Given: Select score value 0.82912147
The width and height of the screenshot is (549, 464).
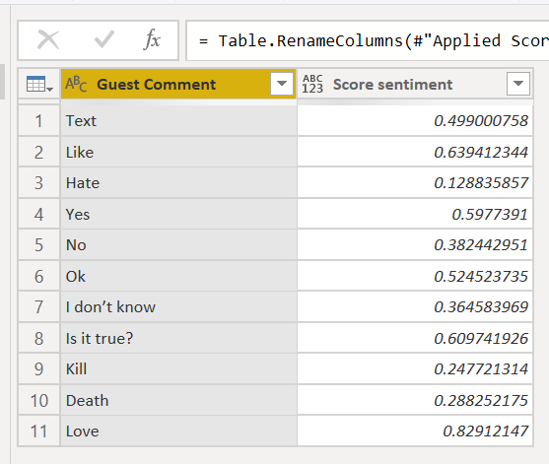Looking at the screenshot, I should [415, 431].
